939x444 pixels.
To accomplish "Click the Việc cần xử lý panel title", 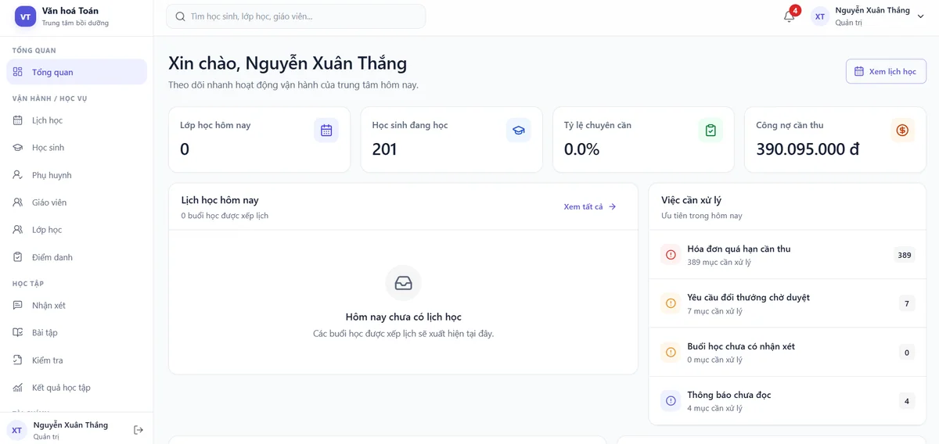I will [691, 200].
